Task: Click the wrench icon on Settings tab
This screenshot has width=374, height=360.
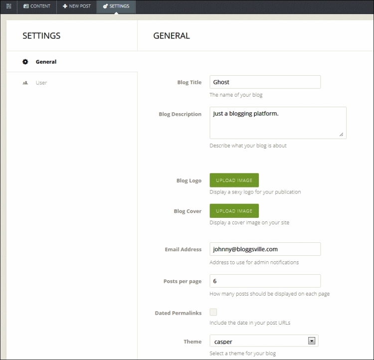Action: pos(105,6)
